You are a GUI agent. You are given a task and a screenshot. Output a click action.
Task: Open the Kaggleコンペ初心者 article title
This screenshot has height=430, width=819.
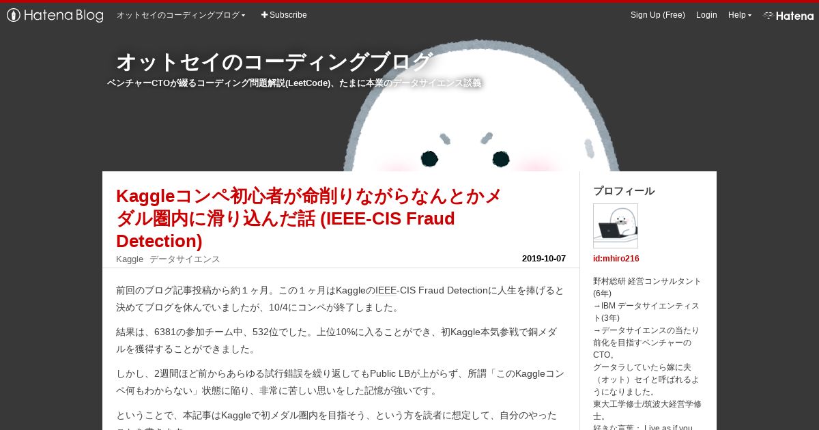[x=308, y=218]
